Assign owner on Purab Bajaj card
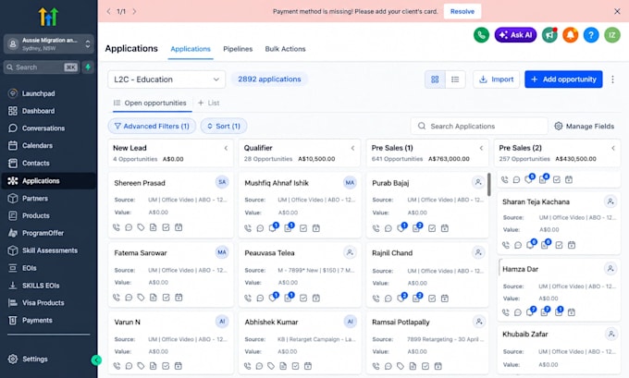Image resolution: width=629 pixels, height=378 pixels. pyautogui.click(x=478, y=182)
